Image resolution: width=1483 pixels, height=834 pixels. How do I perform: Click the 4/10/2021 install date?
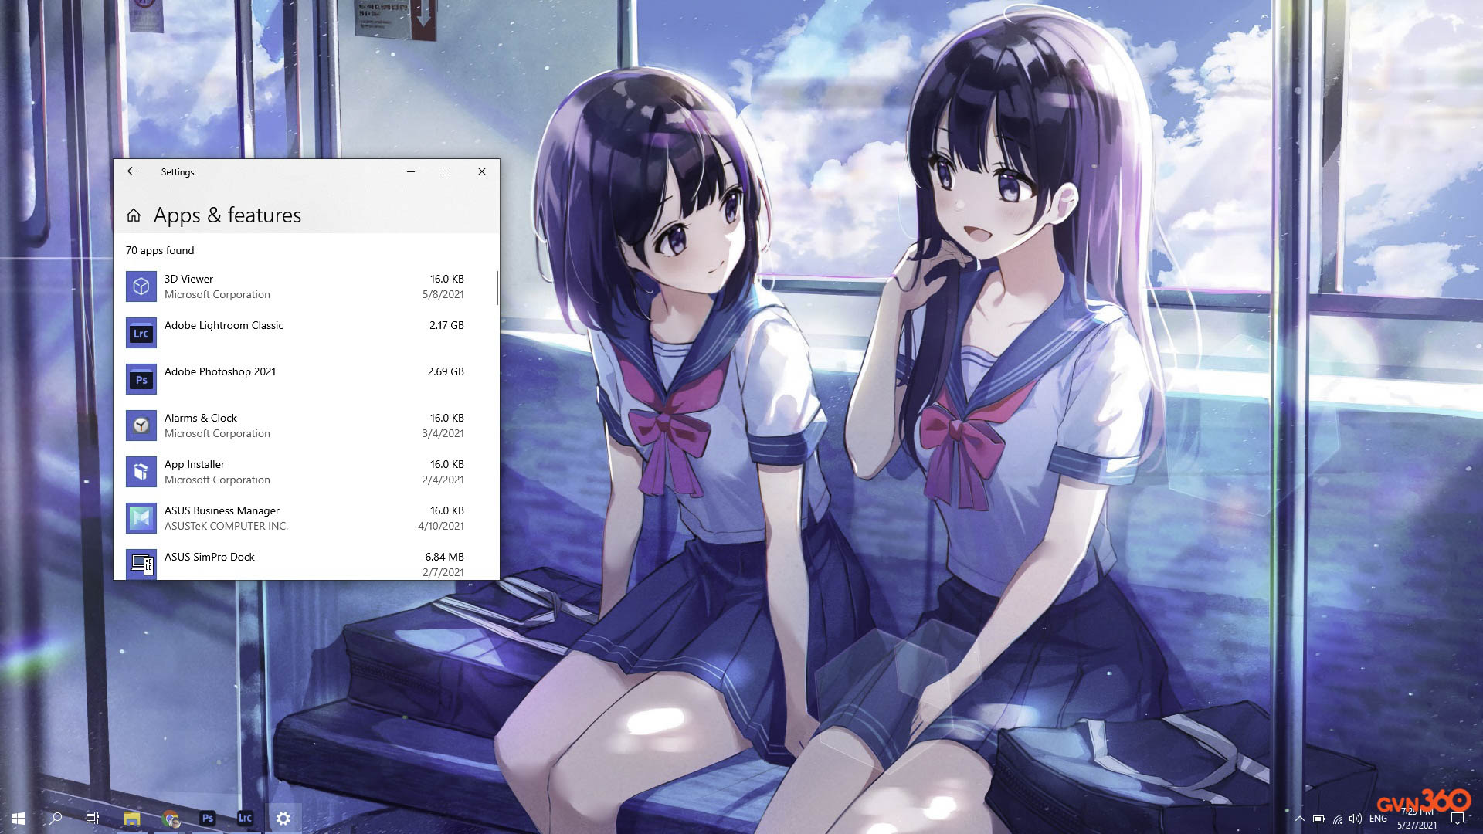point(441,526)
